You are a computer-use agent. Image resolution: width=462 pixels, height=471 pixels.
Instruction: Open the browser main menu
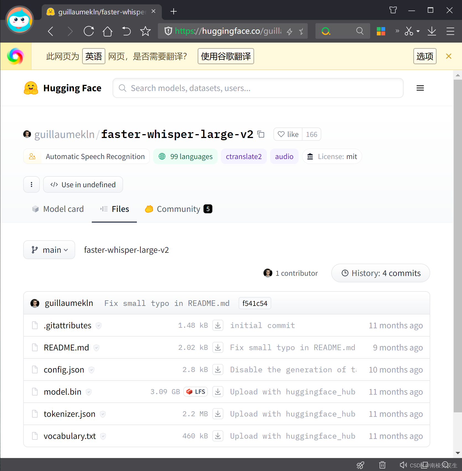[450, 31]
